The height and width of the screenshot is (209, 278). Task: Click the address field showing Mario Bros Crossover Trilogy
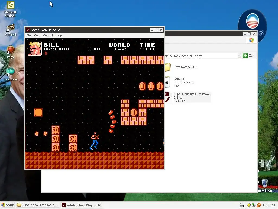[201, 56]
